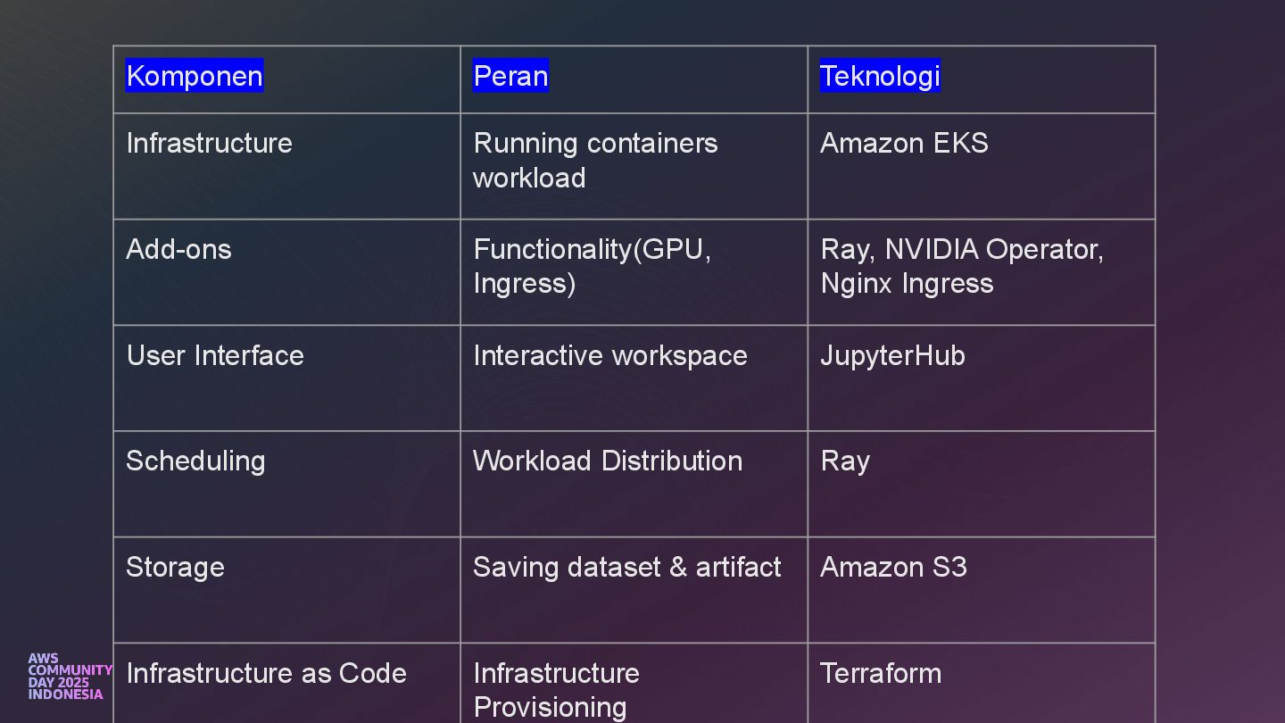Image resolution: width=1285 pixels, height=723 pixels.
Task: Select the Infrastructure cell in the first row
Action: [210, 144]
